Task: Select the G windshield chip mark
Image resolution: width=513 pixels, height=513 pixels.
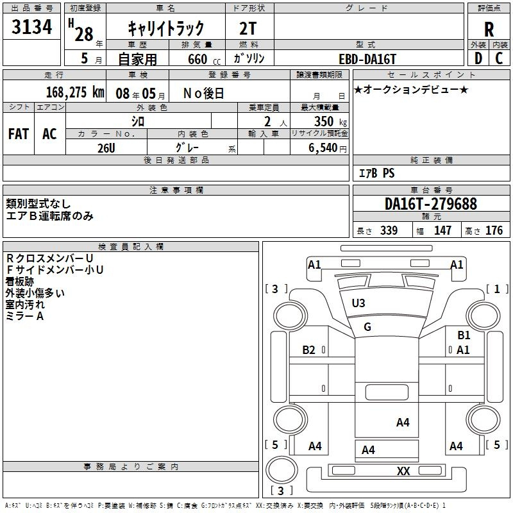Action: [367, 326]
